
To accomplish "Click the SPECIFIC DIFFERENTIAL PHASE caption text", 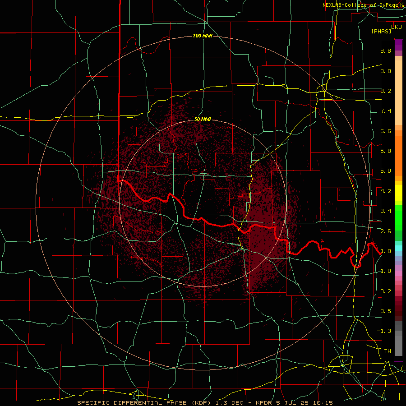I will tap(132, 403).
